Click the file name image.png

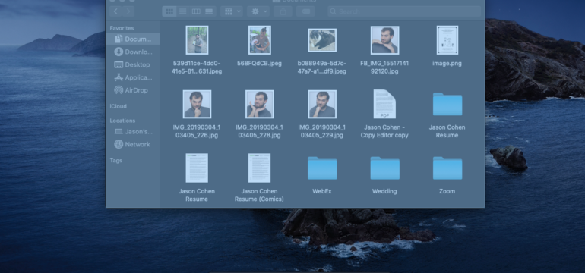pos(447,63)
